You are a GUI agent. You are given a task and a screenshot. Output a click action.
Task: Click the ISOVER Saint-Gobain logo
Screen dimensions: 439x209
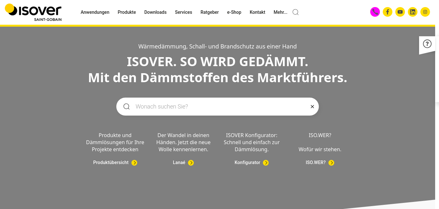coord(33,12)
